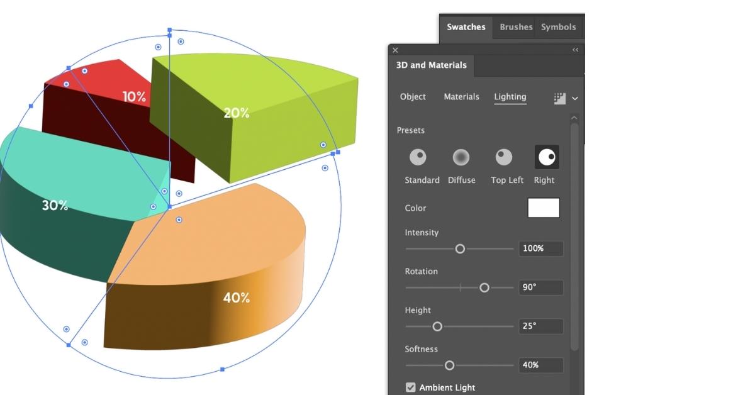Viewport: 755px width, 395px height.
Task: Click the Height value field showing 25°
Action: point(541,326)
